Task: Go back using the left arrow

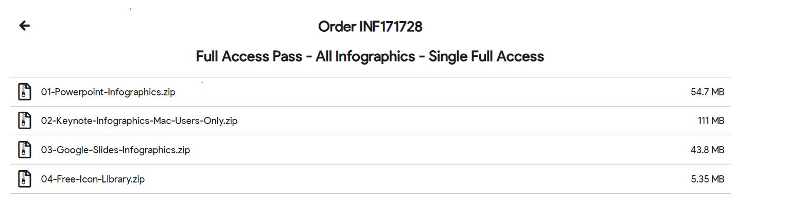Action: pyautogui.click(x=24, y=26)
